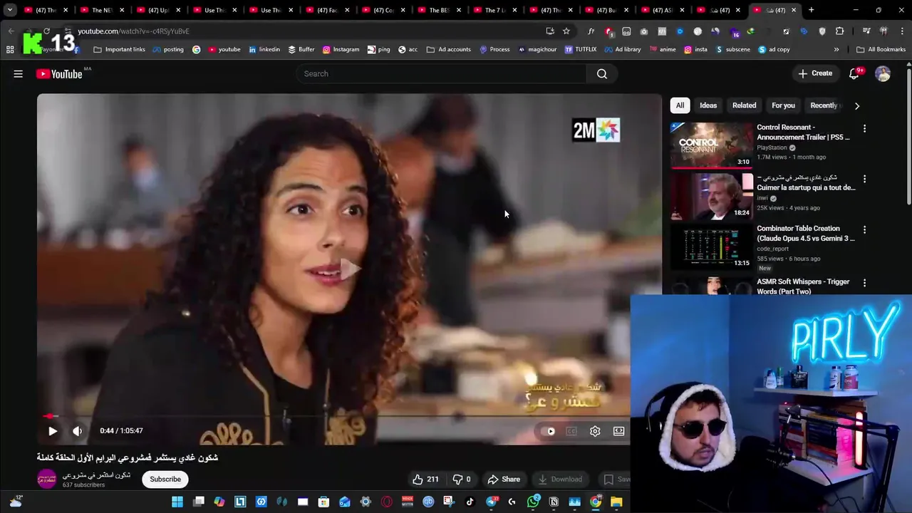Toggle closed captions CC

click(571, 431)
